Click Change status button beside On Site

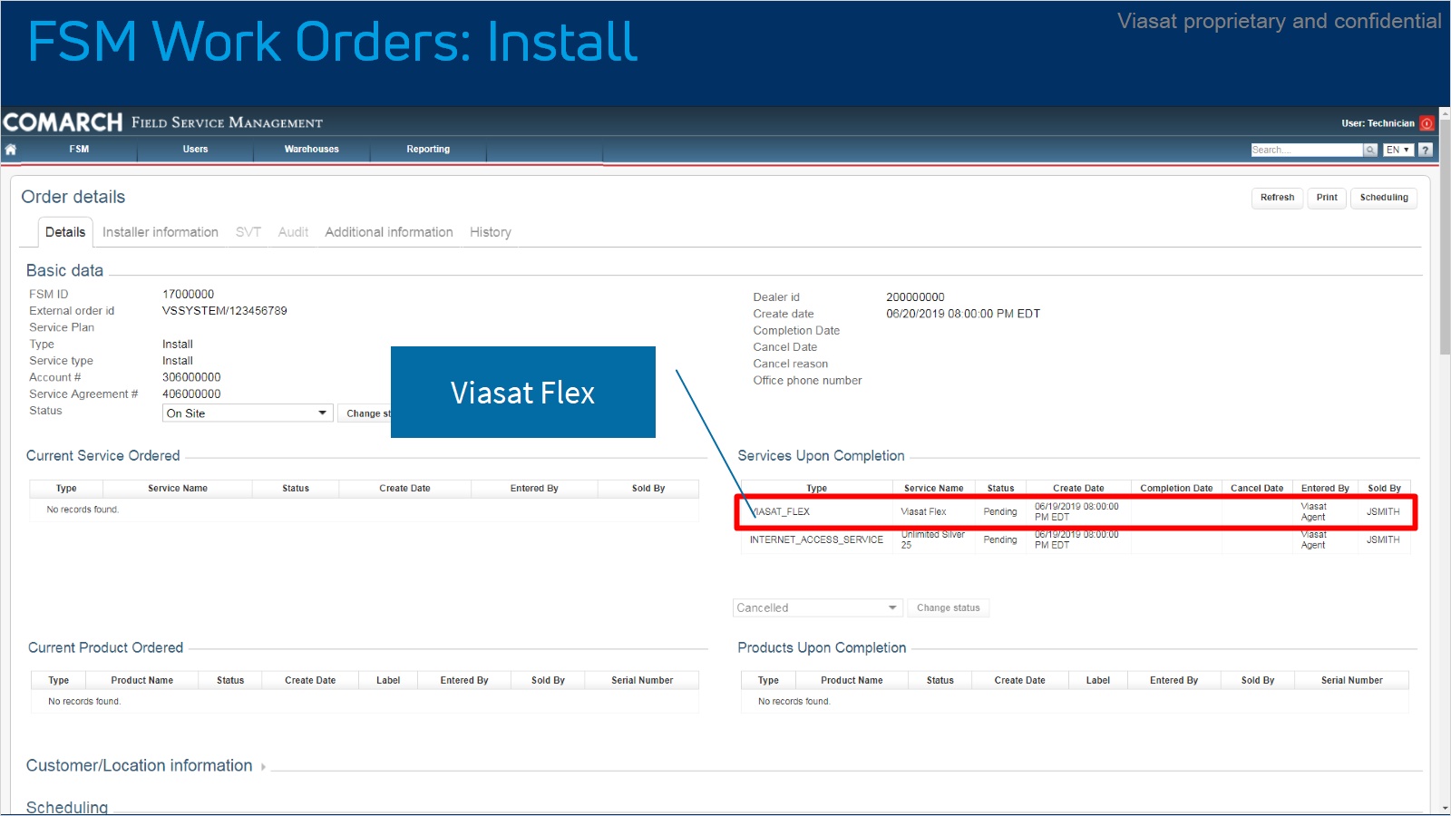(366, 413)
